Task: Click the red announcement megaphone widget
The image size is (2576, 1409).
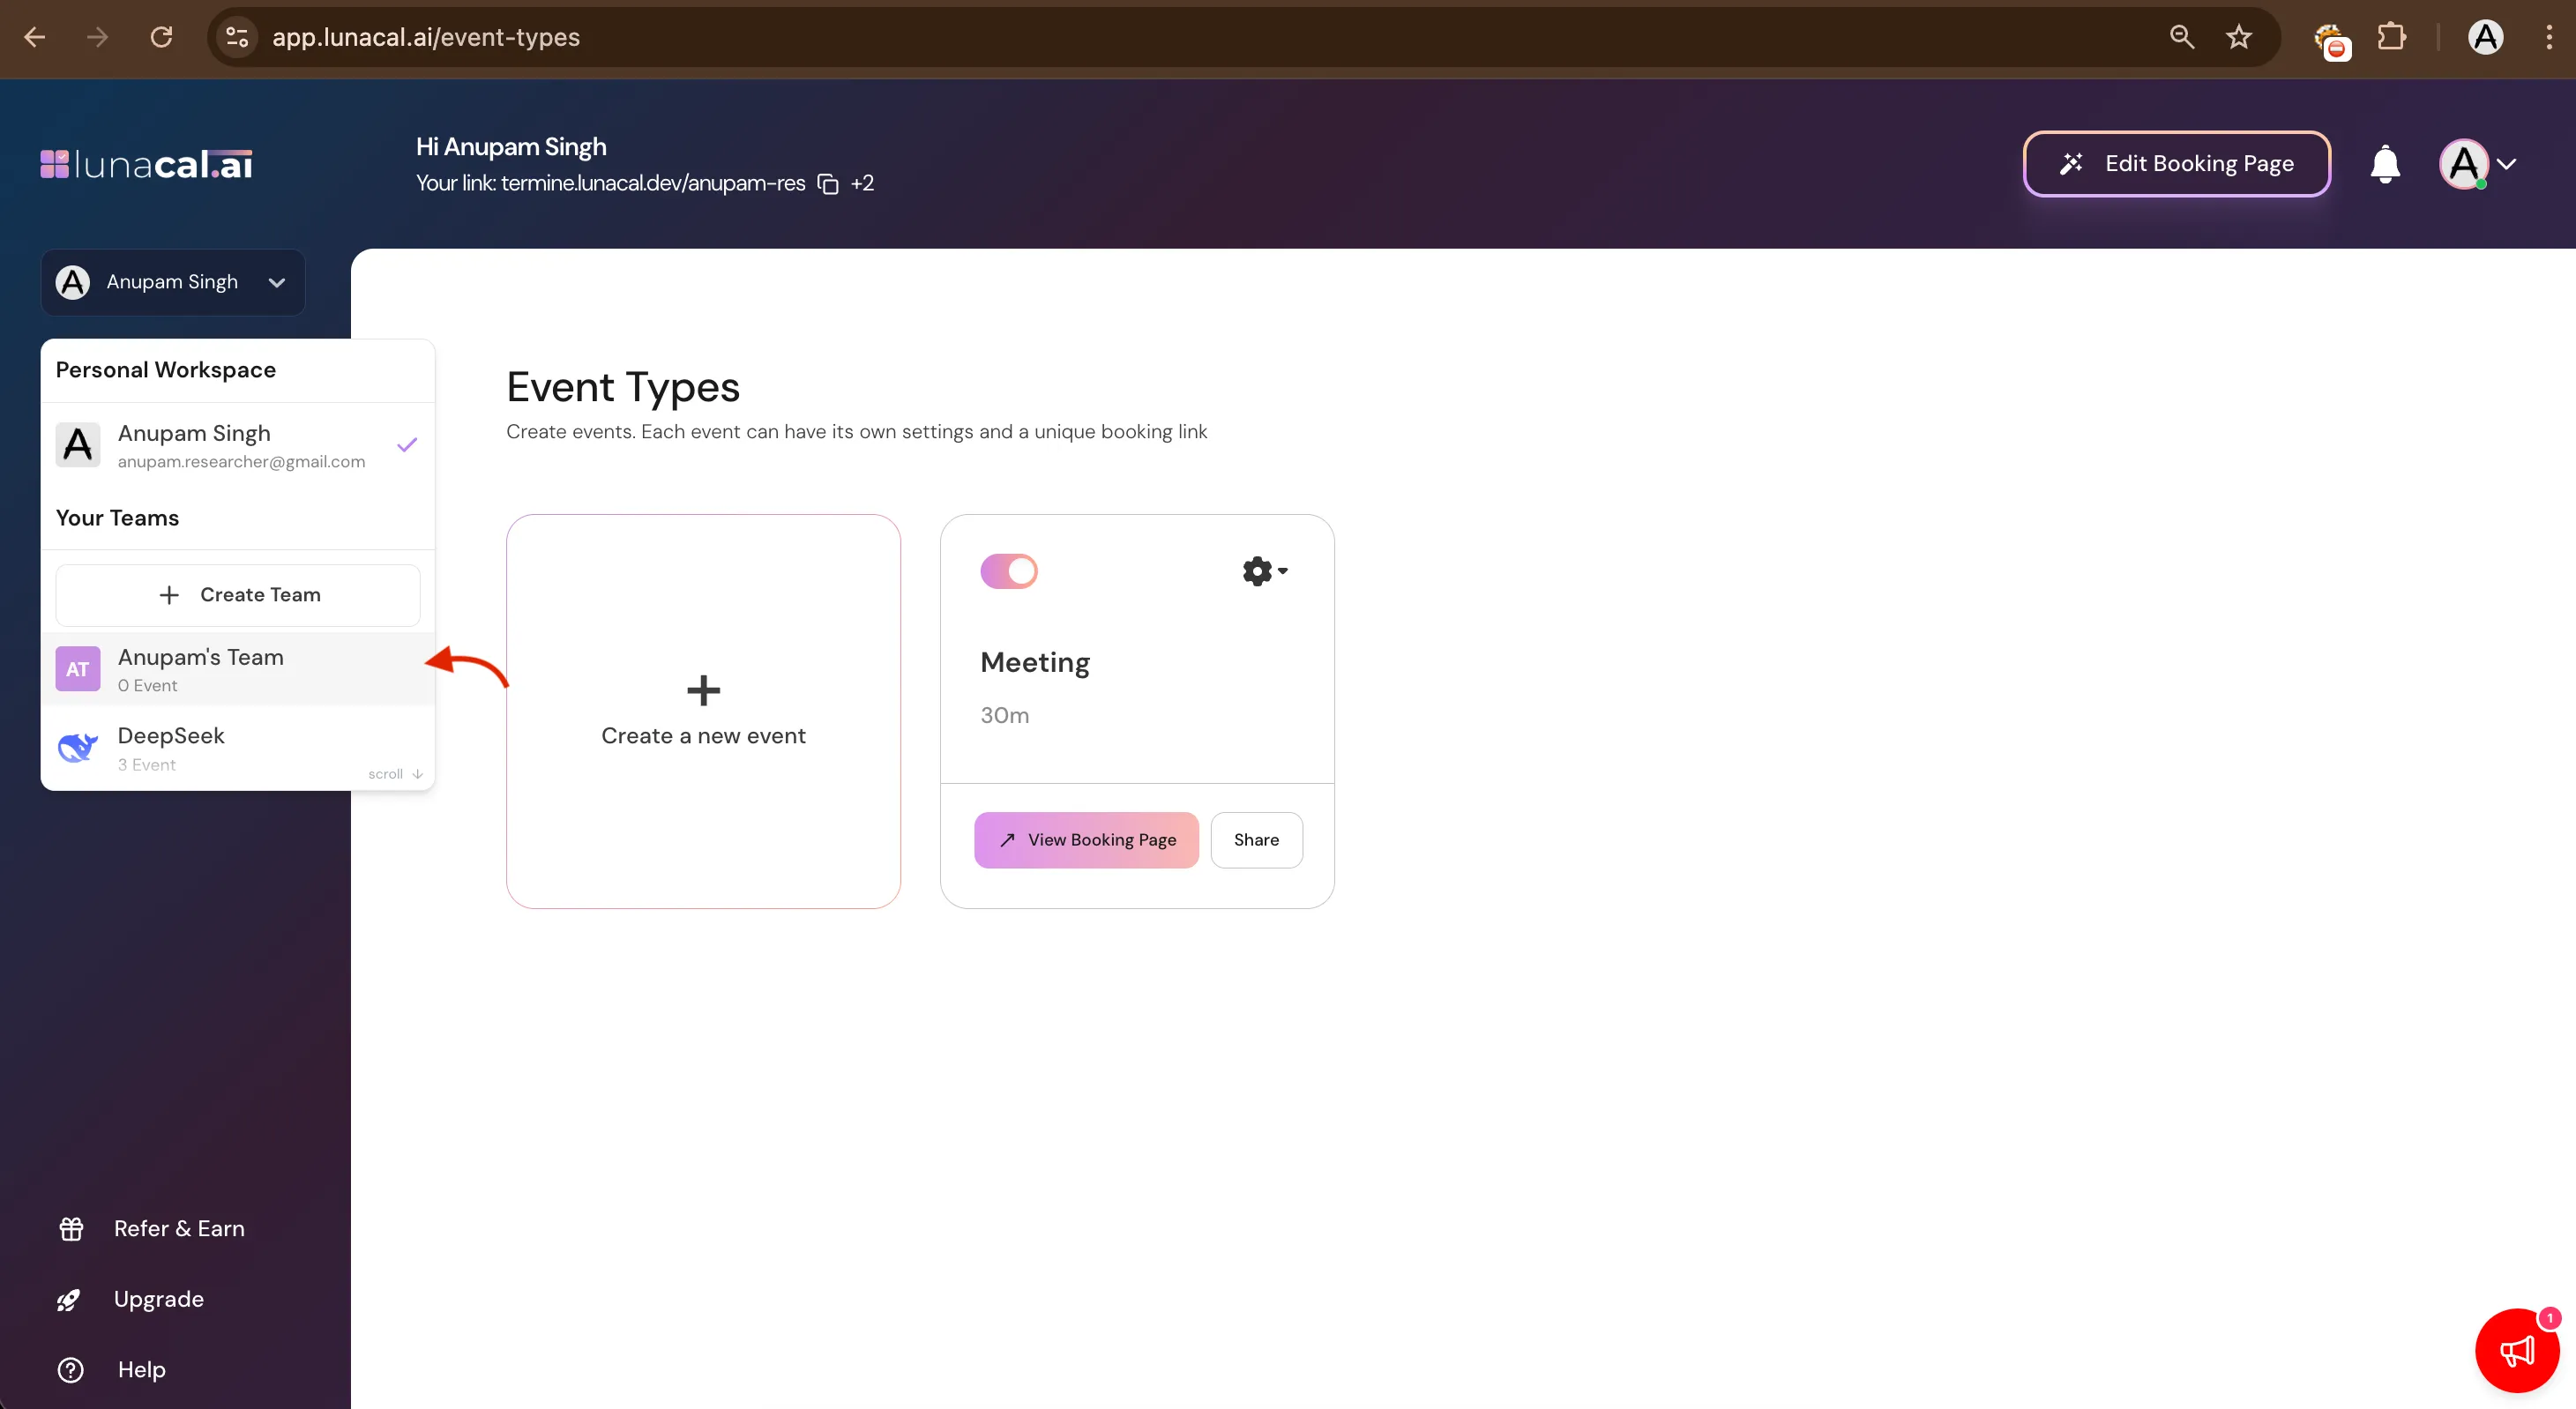Action: coord(2517,1351)
